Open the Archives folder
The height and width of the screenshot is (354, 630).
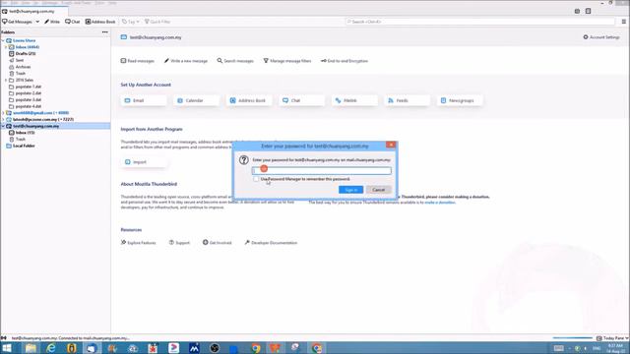23,67
